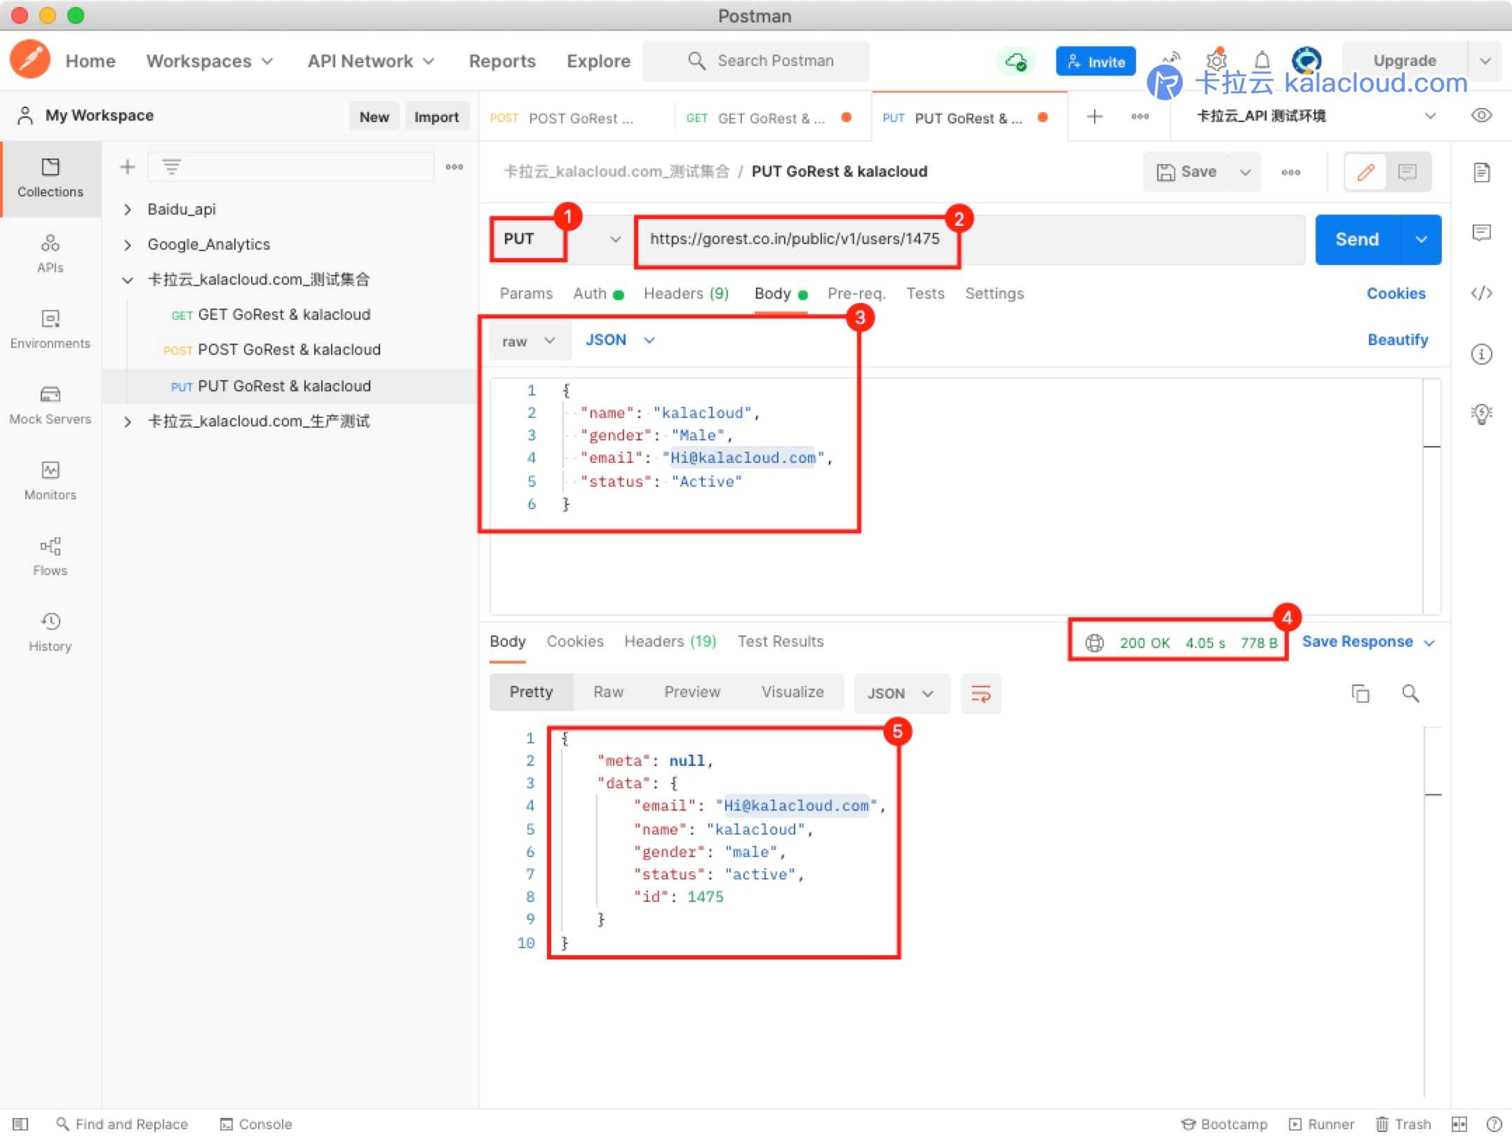
Task: Expand the 卡拉云_kalacloud.com_测试集合 collection
Action: pos(127,278)
